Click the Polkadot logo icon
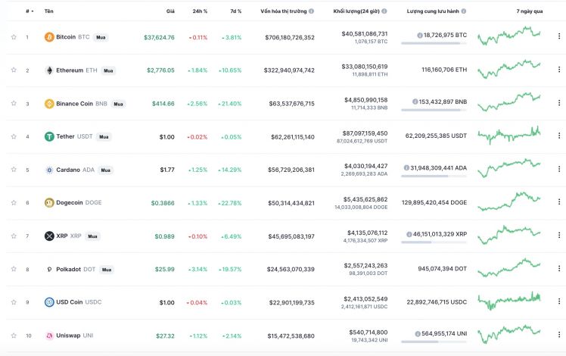566x356 pixels. 49,269
